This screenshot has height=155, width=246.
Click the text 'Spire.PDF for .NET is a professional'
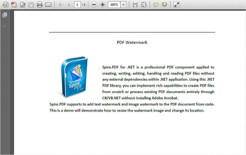(x=134, y=67)
